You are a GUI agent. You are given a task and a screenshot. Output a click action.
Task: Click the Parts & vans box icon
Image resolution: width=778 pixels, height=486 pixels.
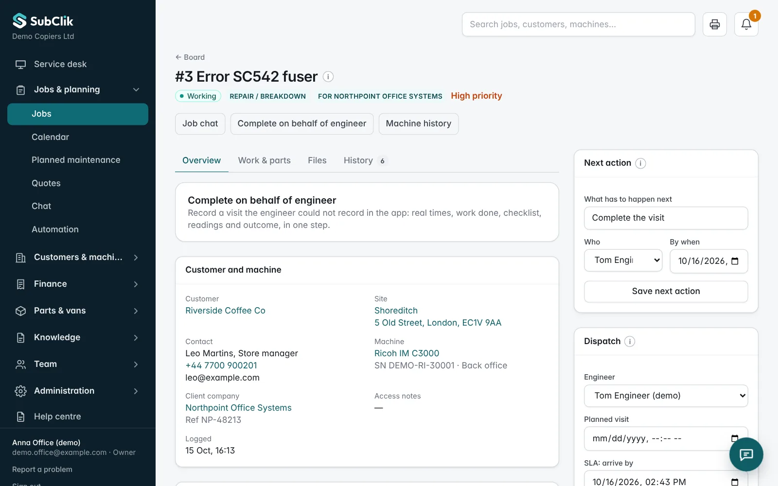pyautogui.click(x=20, y=311)
